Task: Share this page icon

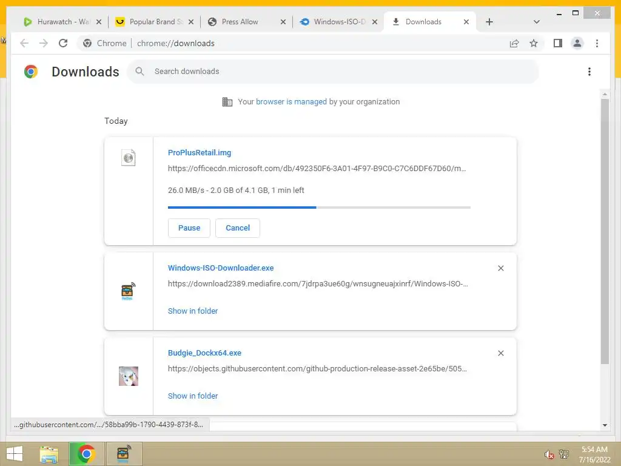Action: click(514, 43)
